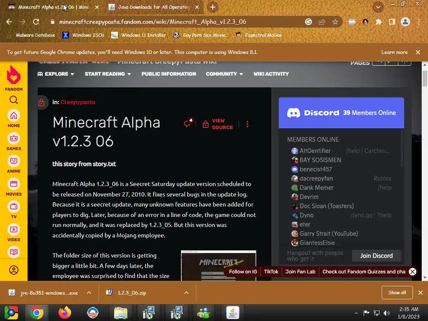Screen dimensions: 428x321
Task: Click Follow on IG link
Action: coord(243,272)
